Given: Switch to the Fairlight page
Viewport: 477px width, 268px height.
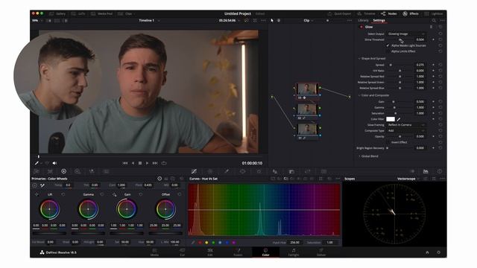Looking at the screenshot, I should [294, 252].
